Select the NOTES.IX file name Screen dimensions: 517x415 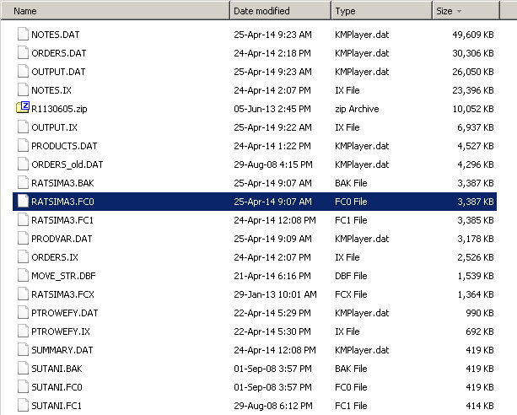coord(51,90)
